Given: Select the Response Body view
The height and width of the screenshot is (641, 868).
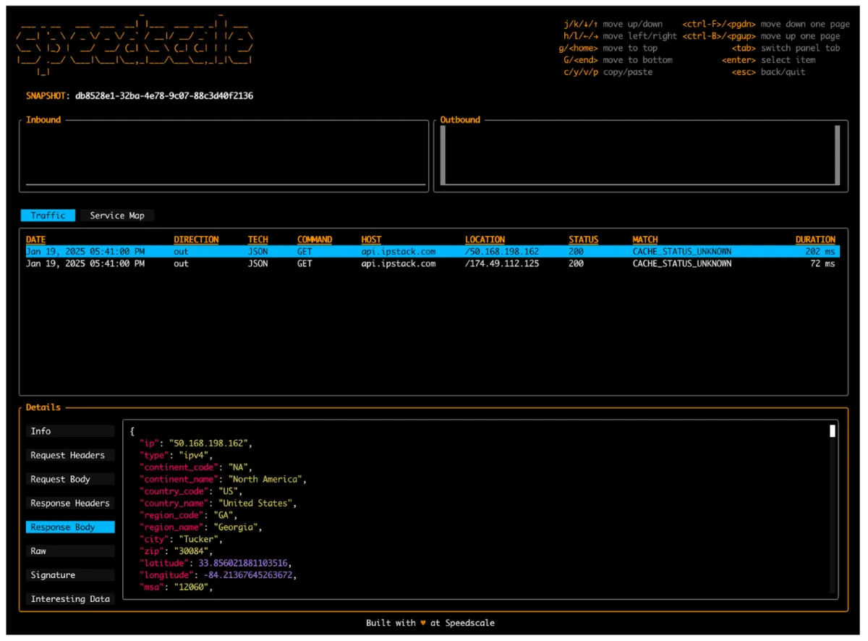Looking at the screenshot, I should tap(69, 527).
